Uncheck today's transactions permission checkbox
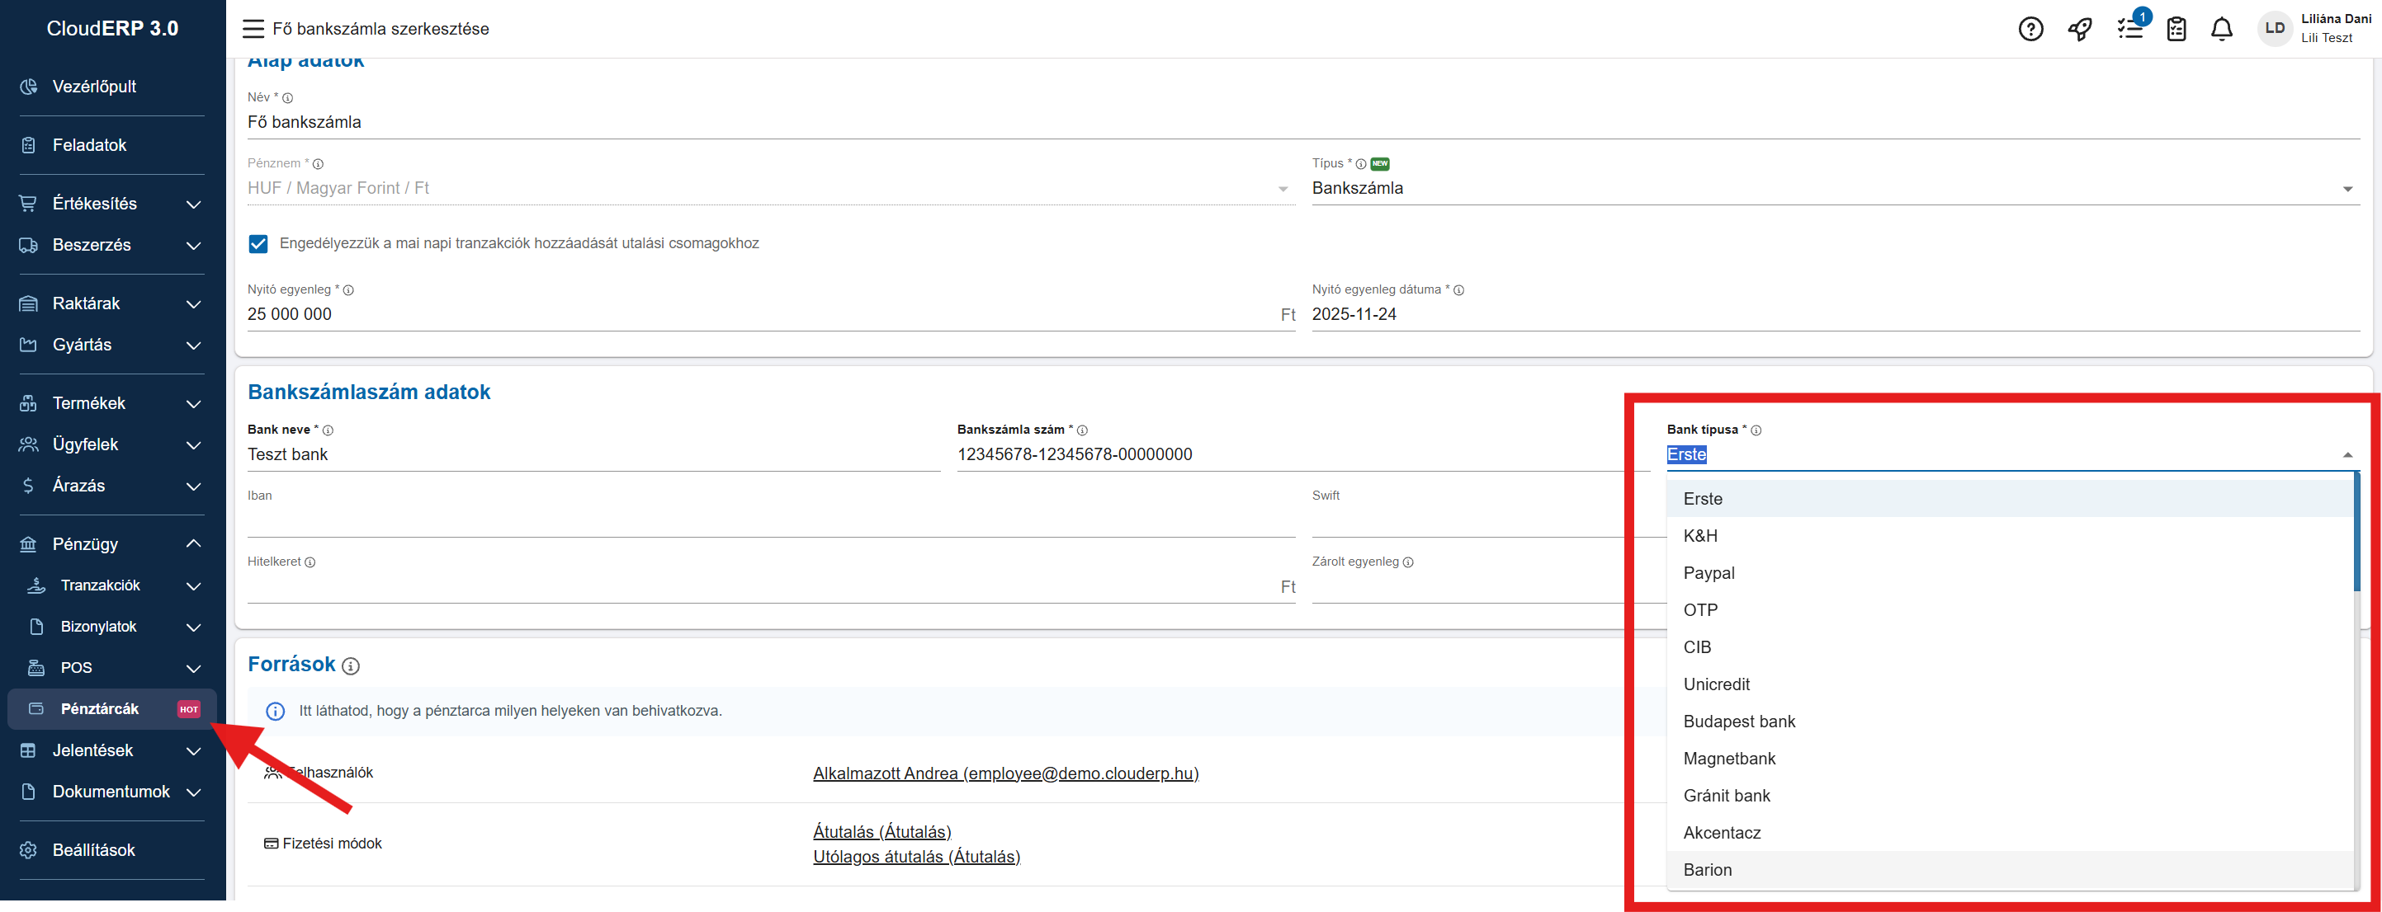Image resolution: width=2382 pixels, height=912 pixels. [x=258, y=244]
